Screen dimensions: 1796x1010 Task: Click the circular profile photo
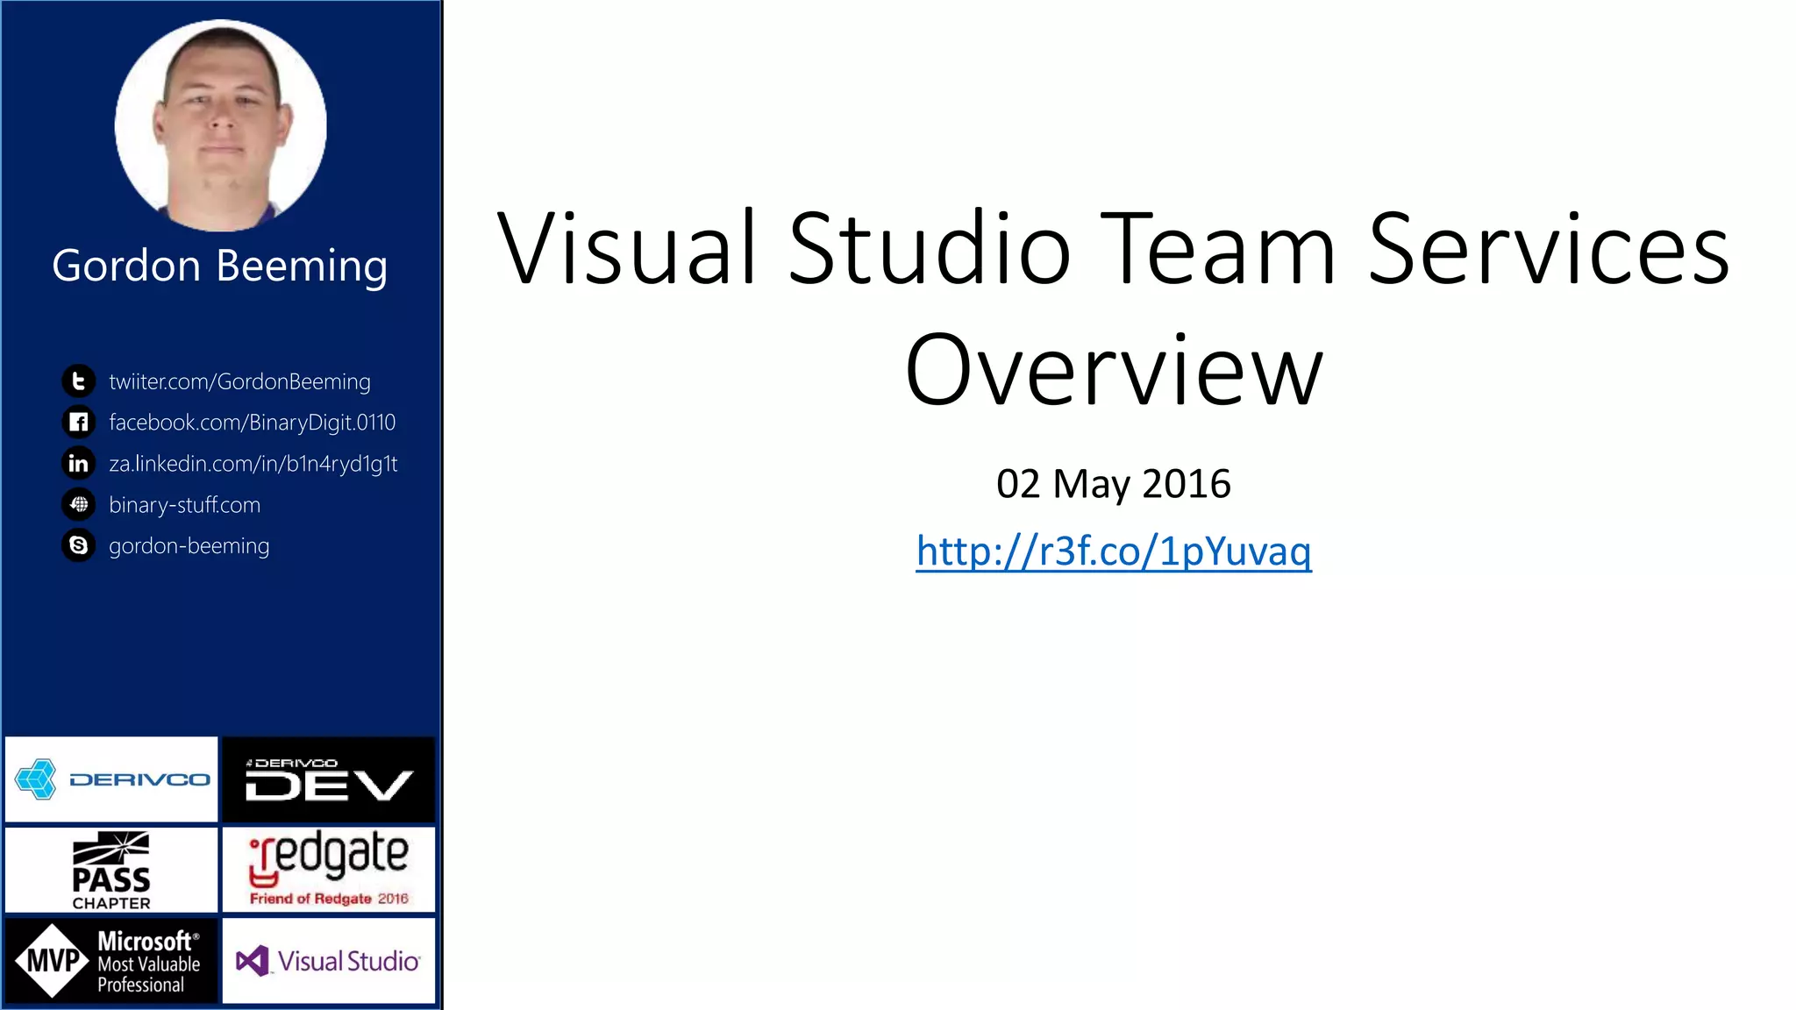pos(220,125)
